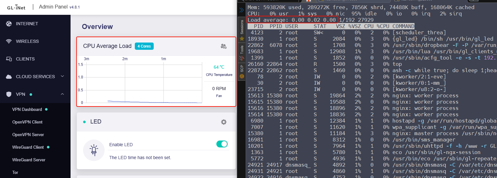The image size is (497, 178).
Task: Select OpenVPN Server in sidebar
Action: point(28,135)
